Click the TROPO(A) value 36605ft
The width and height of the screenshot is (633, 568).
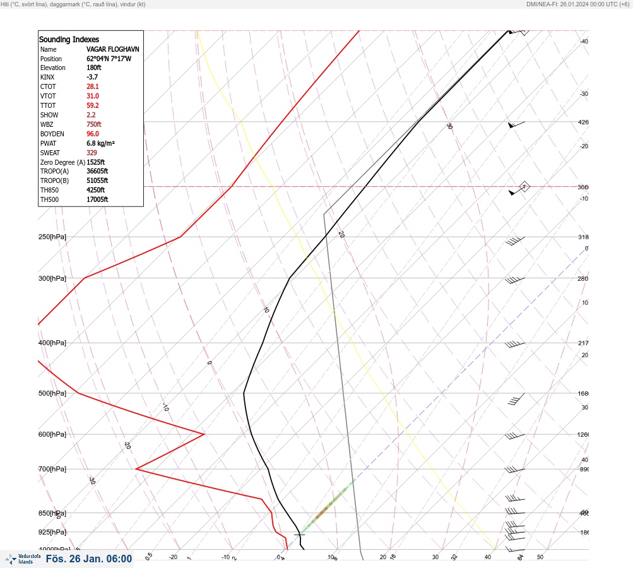point(97,171)
